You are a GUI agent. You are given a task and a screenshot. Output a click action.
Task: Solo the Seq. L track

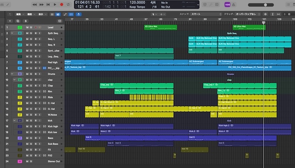(31, 39)
